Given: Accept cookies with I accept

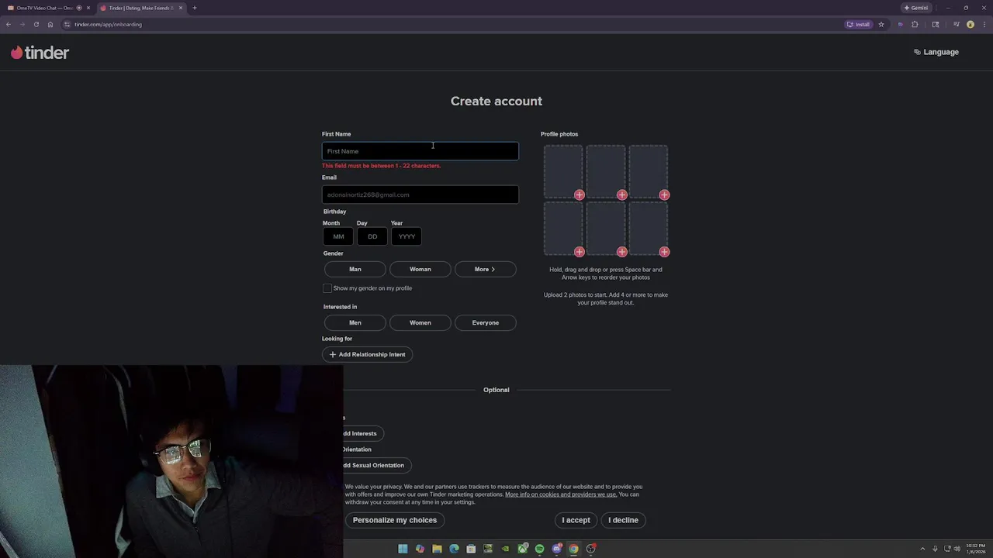Looking at the screenshot, I should [576, 520].
